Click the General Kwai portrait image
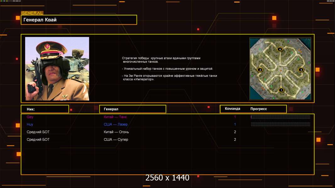 click(x=57, y=69)
